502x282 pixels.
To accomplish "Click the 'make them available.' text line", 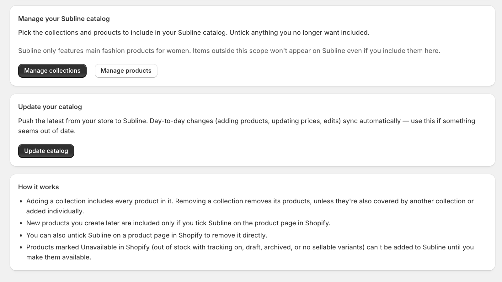I will pyautogui.click(x=59, y=257).
